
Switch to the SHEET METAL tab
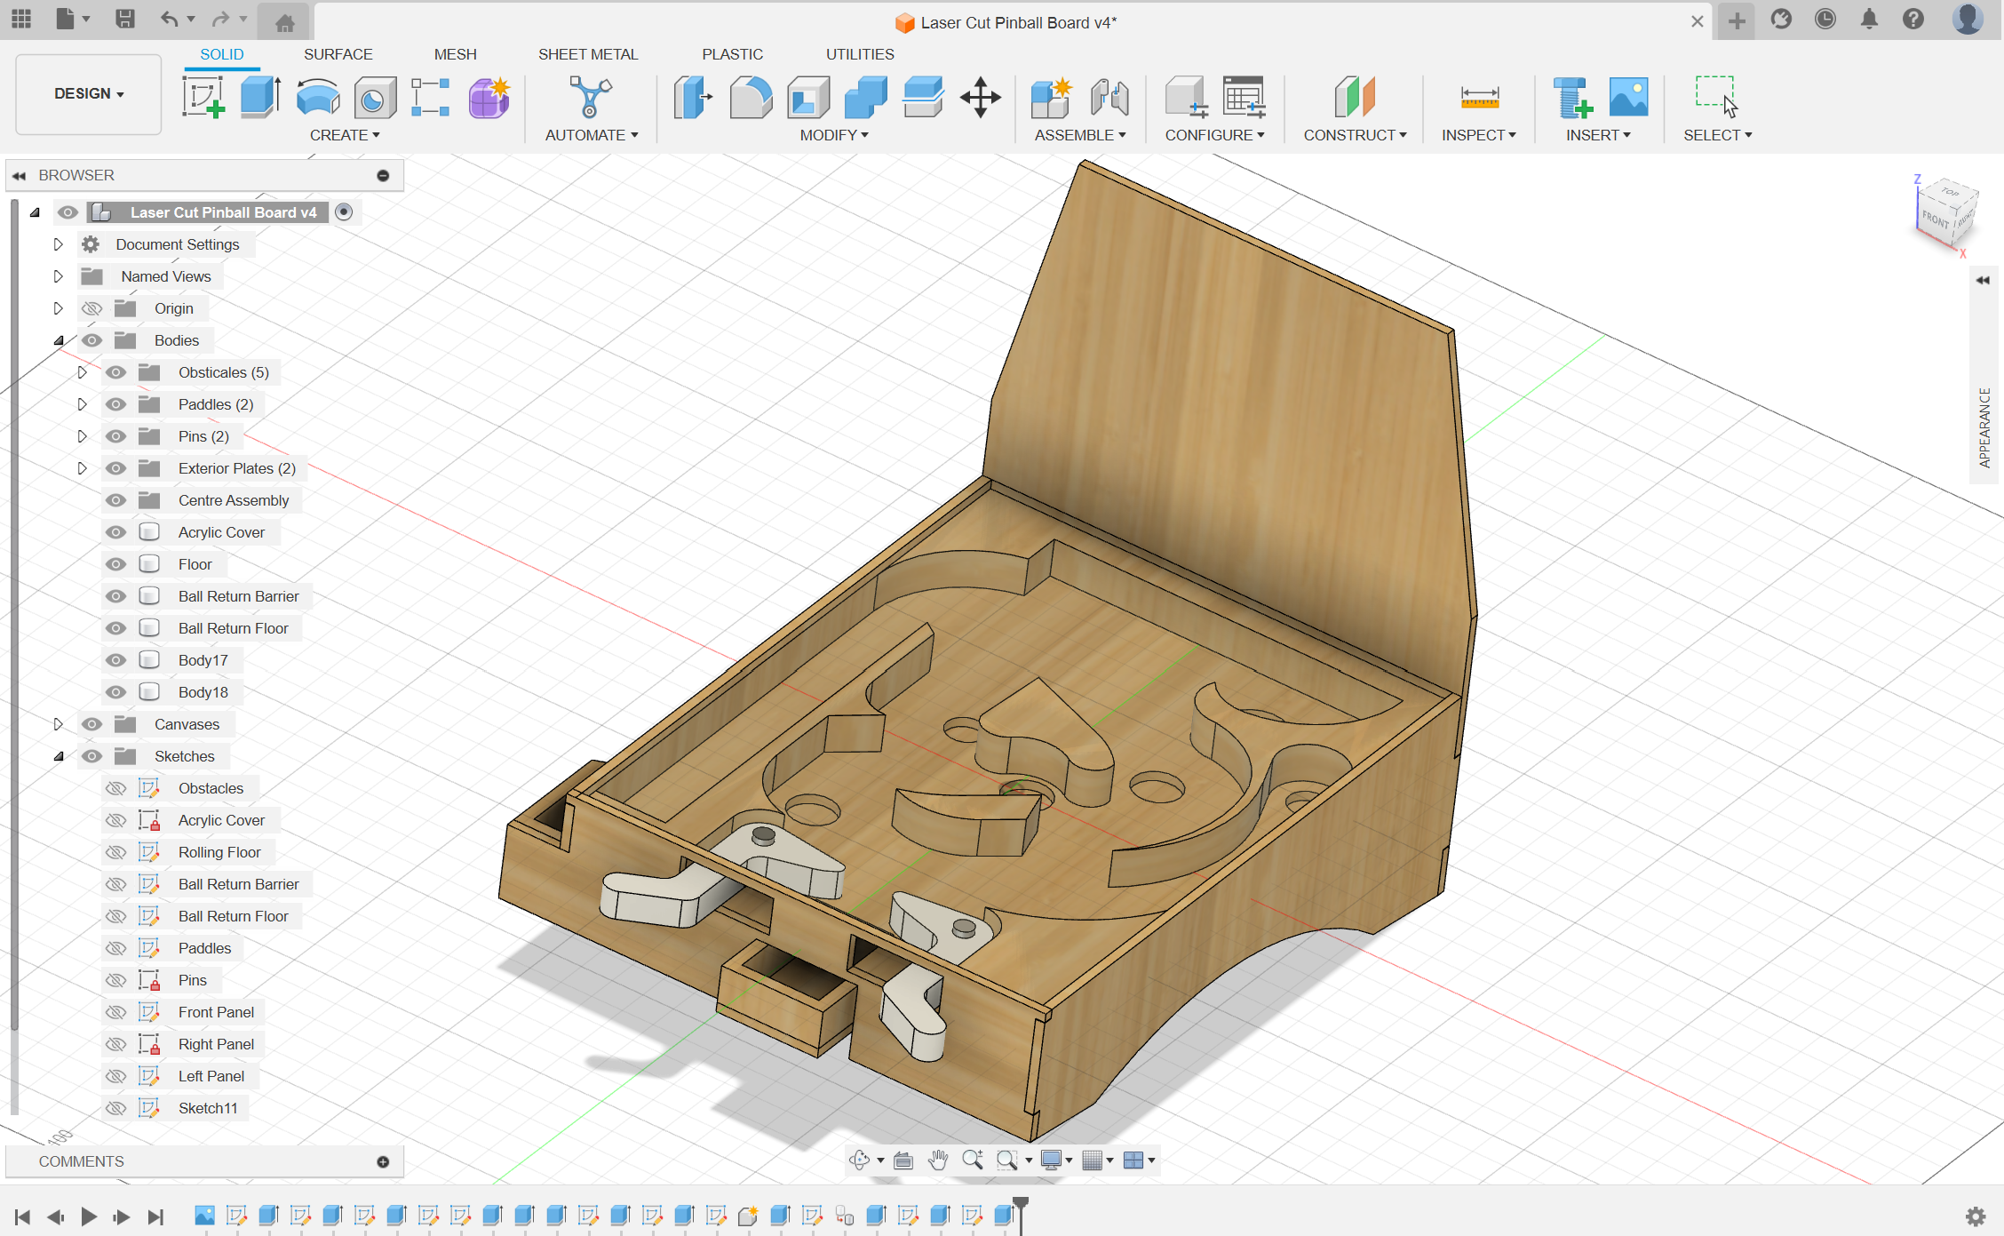pos(587,54)
